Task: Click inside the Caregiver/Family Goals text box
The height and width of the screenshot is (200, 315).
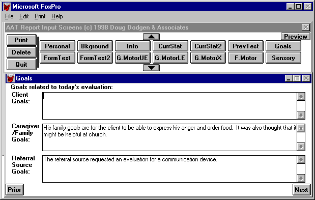Action: pyautogui.click(x=169, y=137)
